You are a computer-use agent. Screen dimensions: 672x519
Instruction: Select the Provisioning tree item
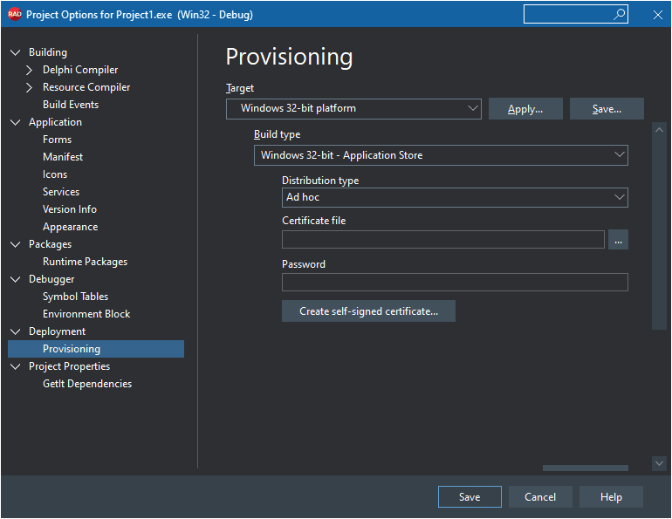point(96,349)
